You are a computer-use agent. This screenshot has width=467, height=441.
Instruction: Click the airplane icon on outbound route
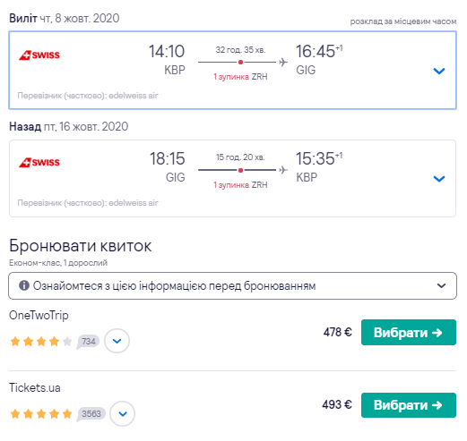click(x=283, y=62)
